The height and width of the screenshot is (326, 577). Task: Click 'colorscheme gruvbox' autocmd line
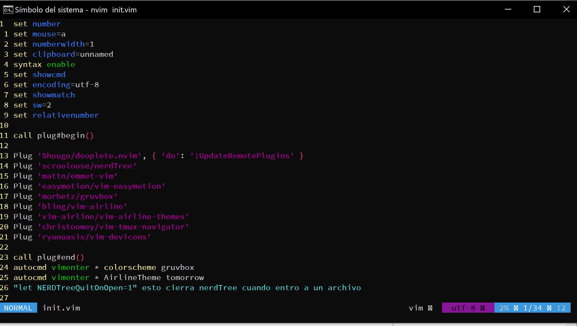pyautogui.click(x=104, y=267)
